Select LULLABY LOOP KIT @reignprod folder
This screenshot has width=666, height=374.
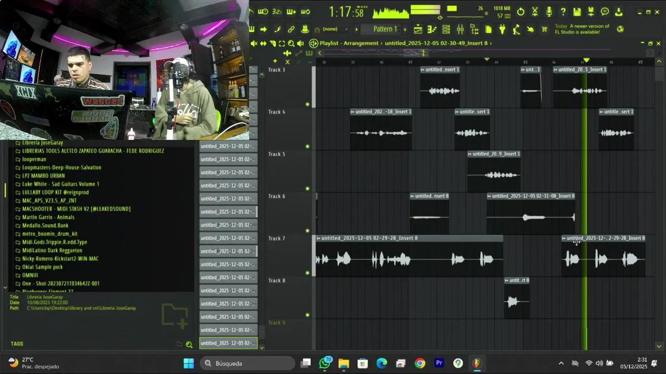pyautogui.click(x=55, y=192)
